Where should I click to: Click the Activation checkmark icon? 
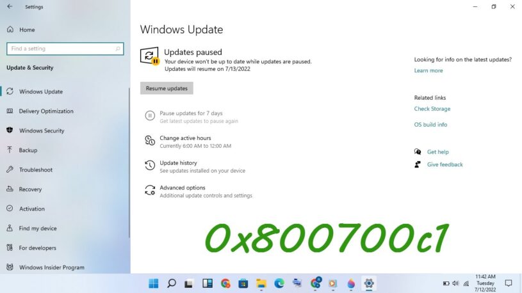(x=10, y=208)
